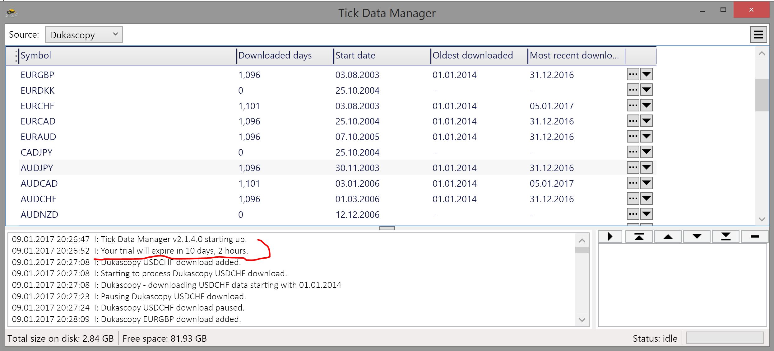The image size is (774, 351).
Task: Open the download arrow menu for EURCAD
Action: 647,121
